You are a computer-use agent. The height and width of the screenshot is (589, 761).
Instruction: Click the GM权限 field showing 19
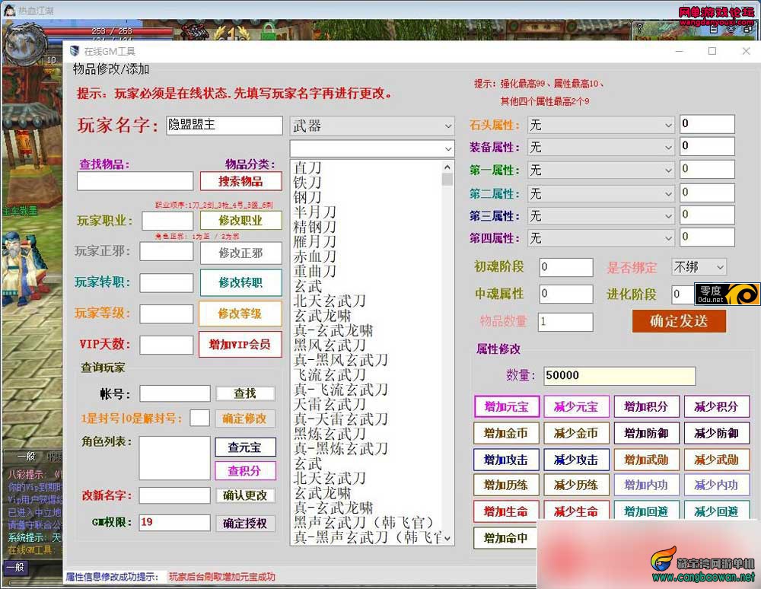click(x=174, y=523)
